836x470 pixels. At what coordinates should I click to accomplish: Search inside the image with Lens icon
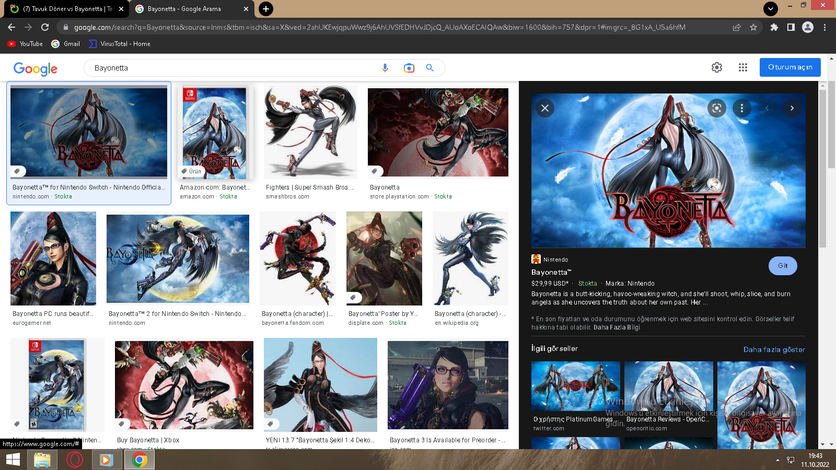click(x=717, y=108)
